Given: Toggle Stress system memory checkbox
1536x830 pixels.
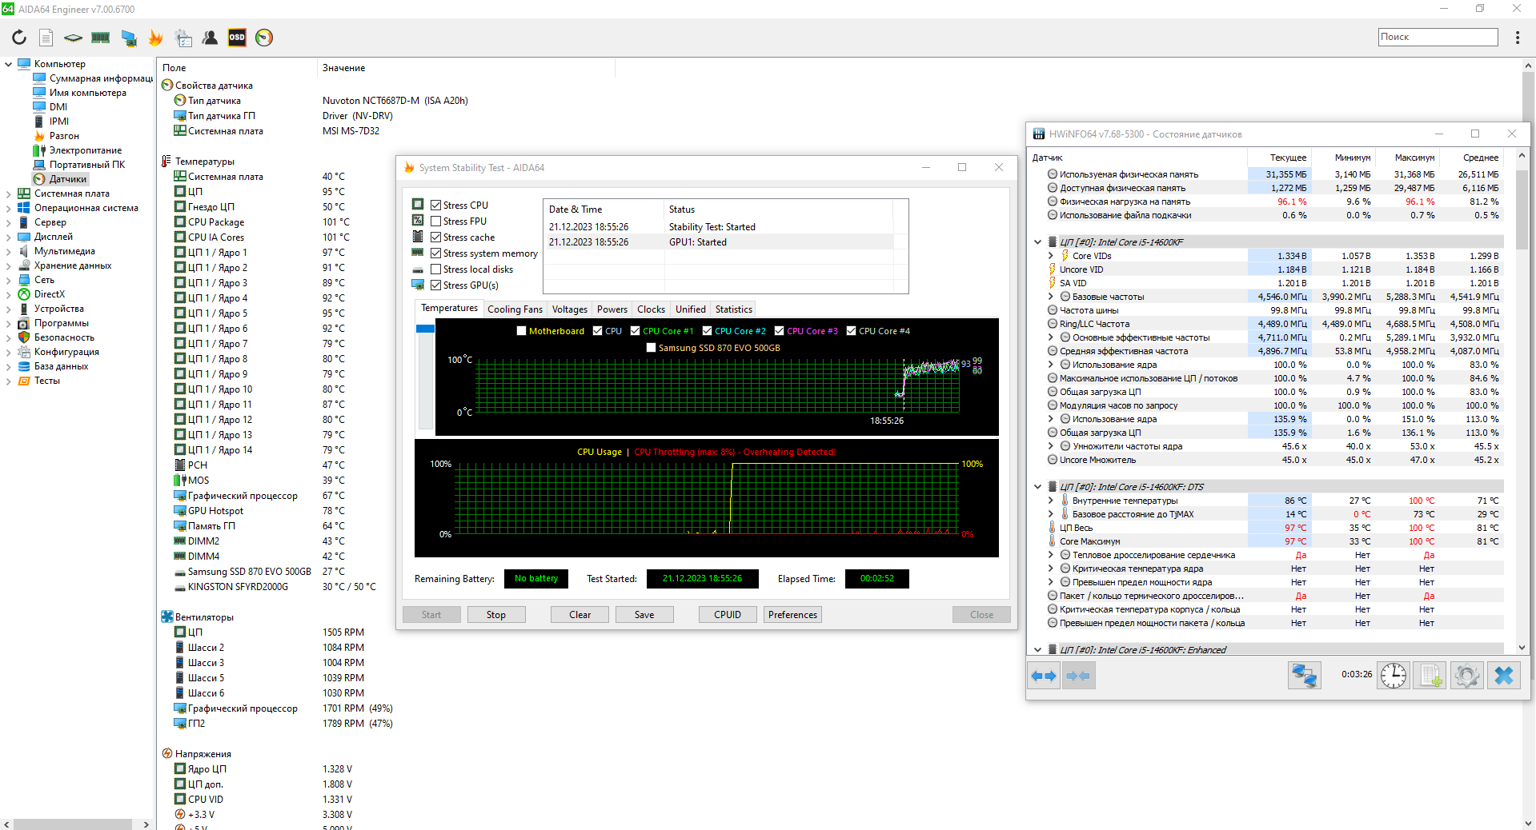Looking at the screenshot, I should (436, 253).
